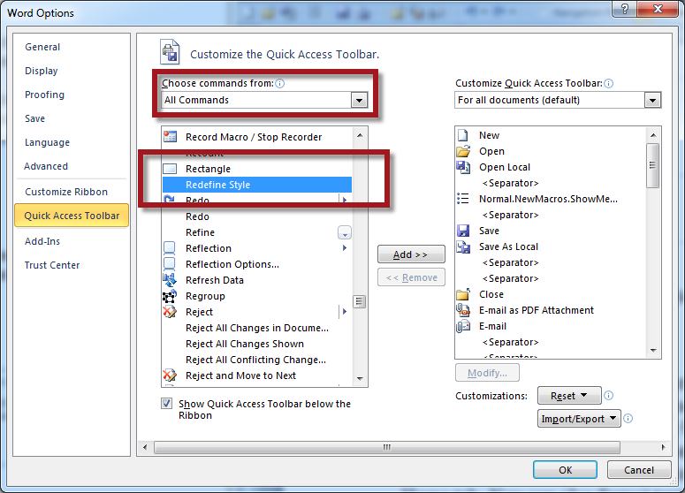Expand the Redo split arrow
This screenshot has width=685, height=493.
345,200
